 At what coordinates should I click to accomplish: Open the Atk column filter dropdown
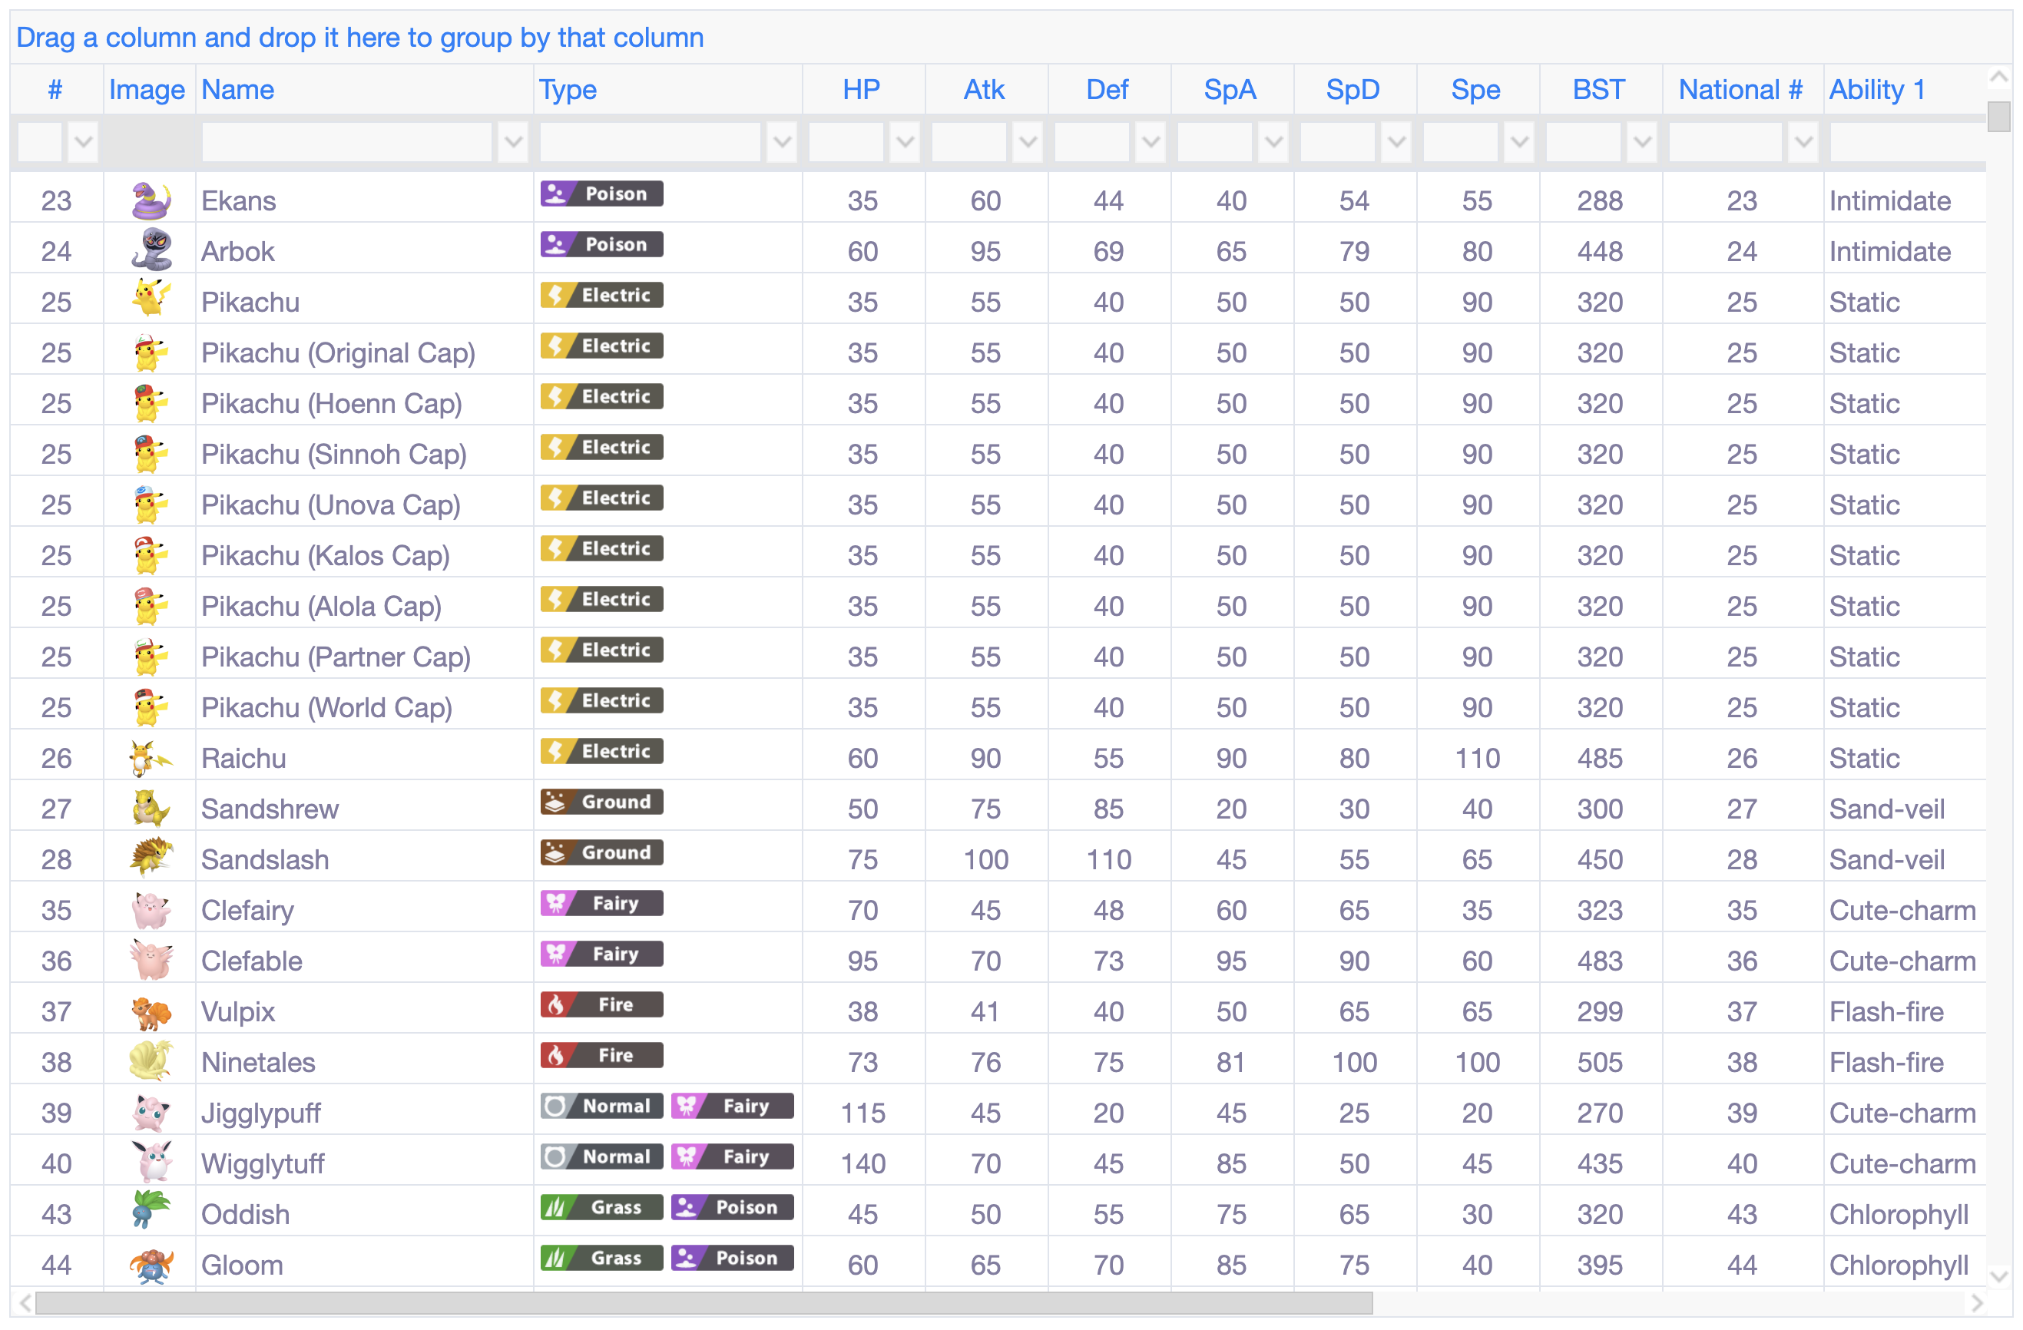[x=1028, y=142]
